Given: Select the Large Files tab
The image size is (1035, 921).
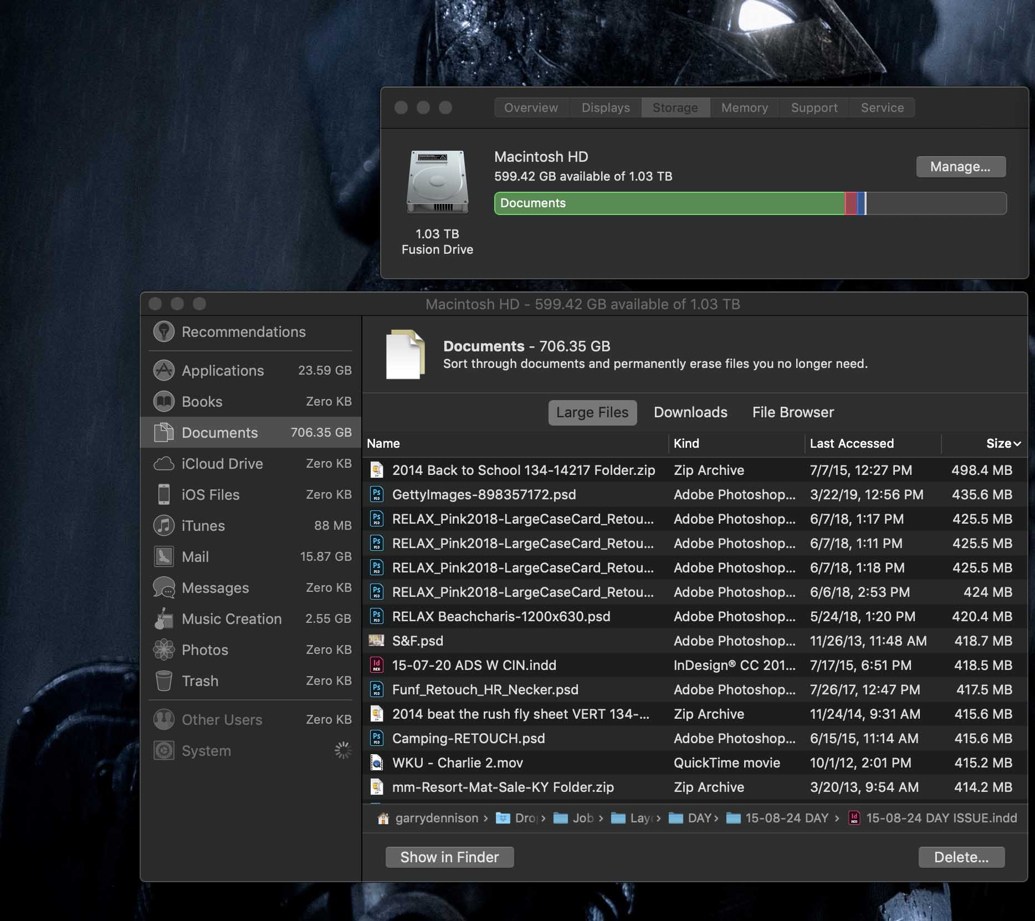Looking at the screenshot, I should point(592,412).
